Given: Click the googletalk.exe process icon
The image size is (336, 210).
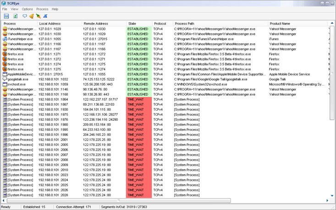Looking at the screenshot, I should click(x=5, y=79).
